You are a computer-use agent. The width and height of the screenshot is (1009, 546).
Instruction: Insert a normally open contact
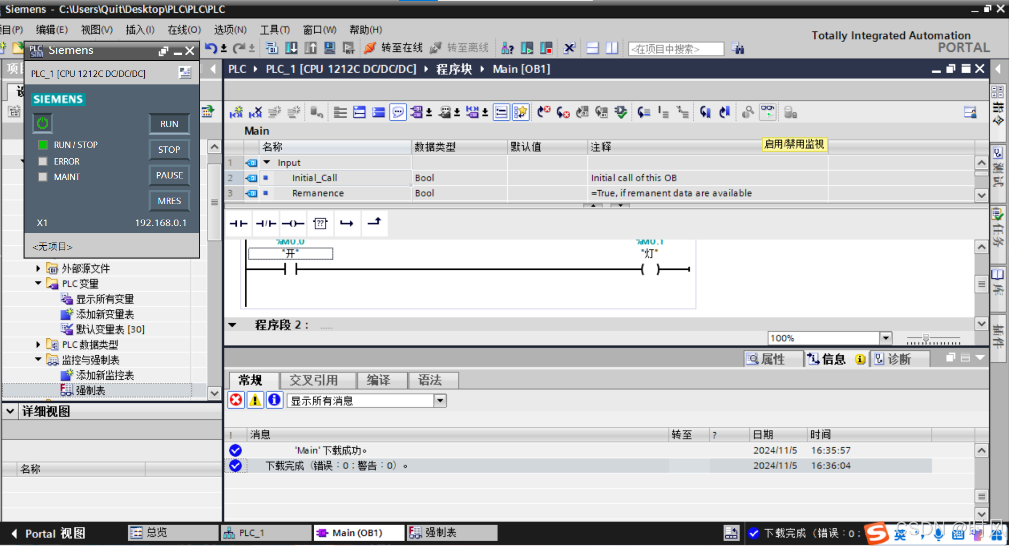[238, 223]
